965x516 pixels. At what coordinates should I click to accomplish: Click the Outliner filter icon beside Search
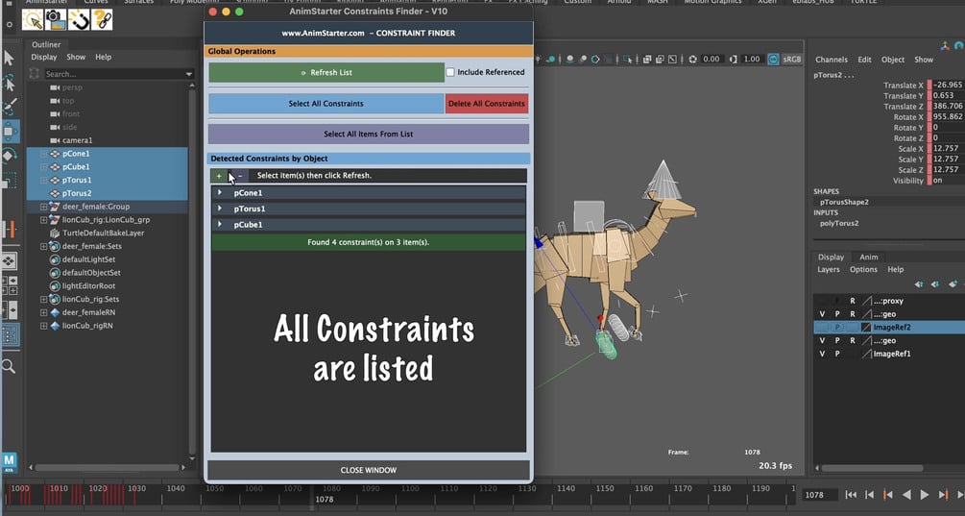click(35, 74)
